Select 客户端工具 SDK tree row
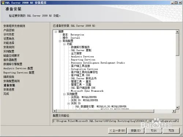The height and width of the screenshot is (137, 183). point(81,75)
